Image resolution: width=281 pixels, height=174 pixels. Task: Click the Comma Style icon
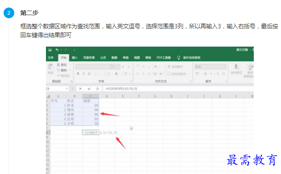click(x=211, y=74)
